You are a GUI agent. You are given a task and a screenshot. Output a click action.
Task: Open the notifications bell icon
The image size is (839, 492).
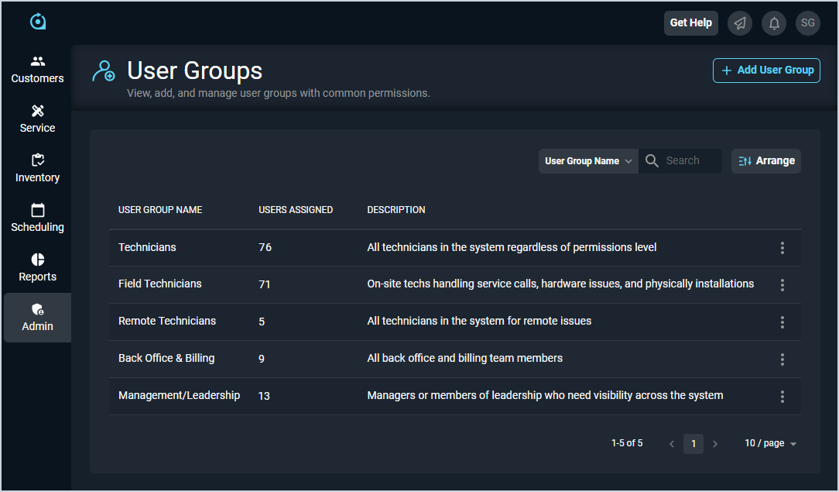pos(774,23)
